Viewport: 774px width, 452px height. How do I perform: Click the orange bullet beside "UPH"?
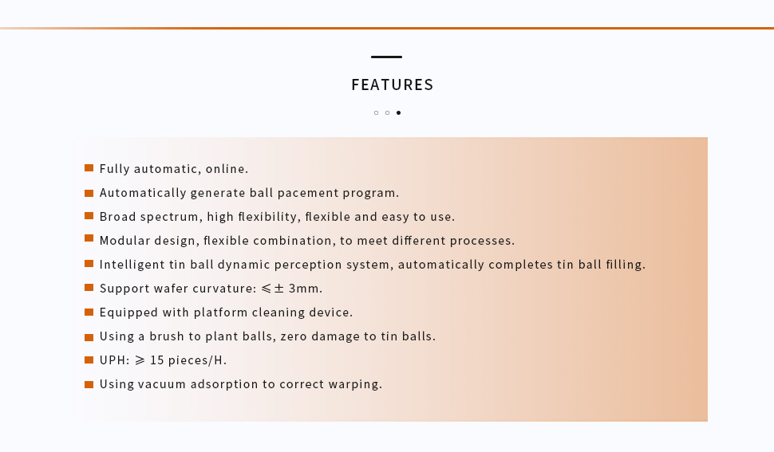pos(89,360)
